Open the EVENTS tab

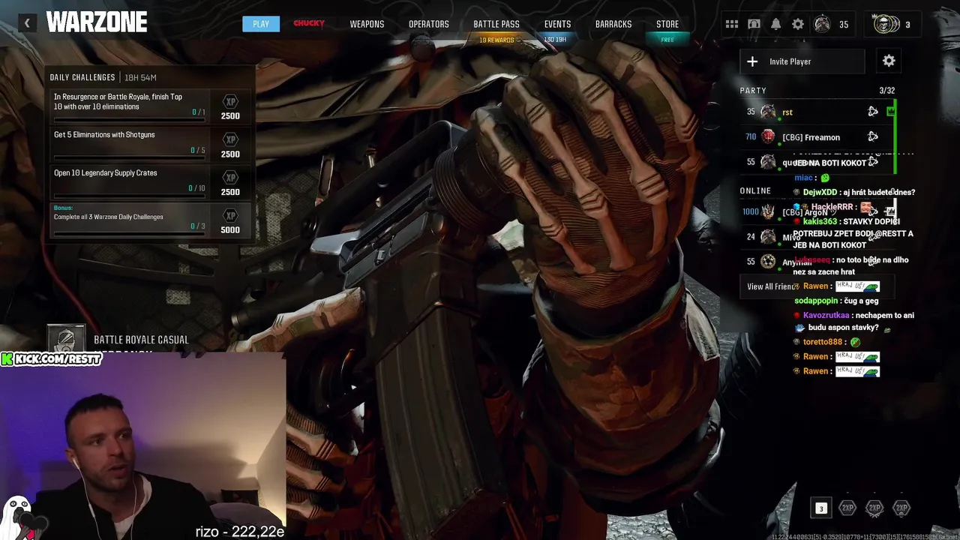557,24
